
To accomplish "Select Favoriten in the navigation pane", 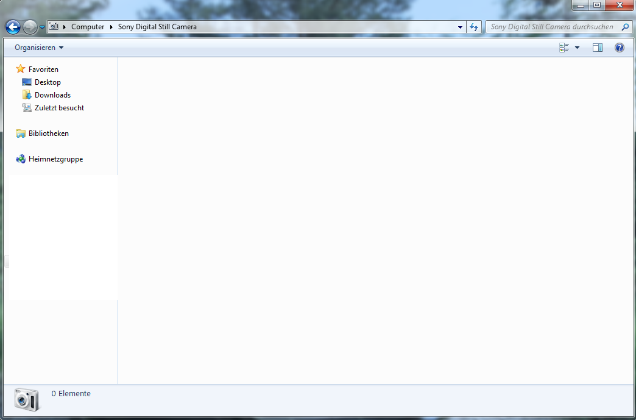I will click(x=43, y=69).
